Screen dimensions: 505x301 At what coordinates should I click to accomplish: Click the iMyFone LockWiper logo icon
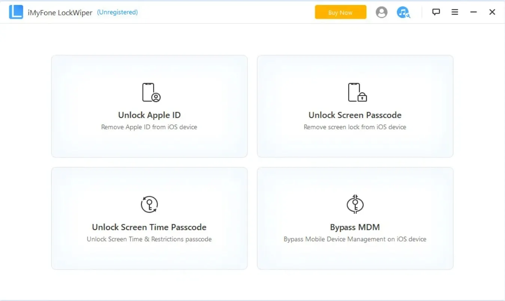16,12
